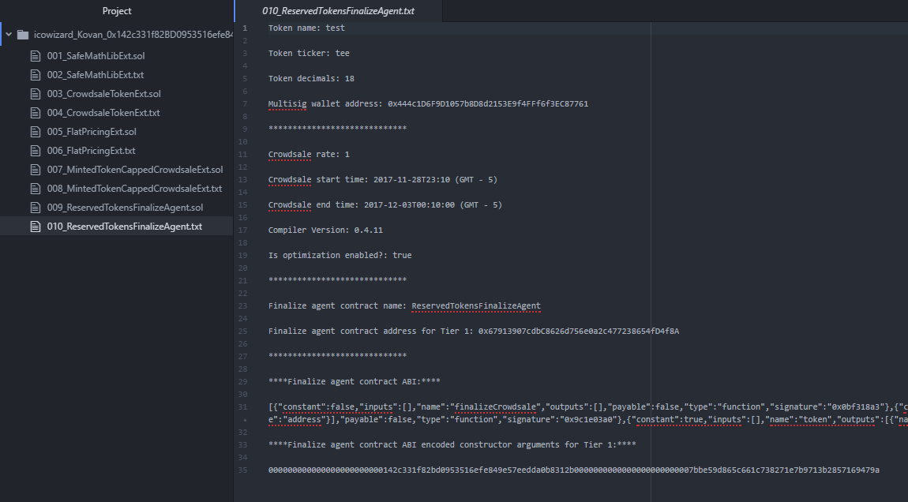908x502 pixels.
Task: Click the file icon beside 009_ReservedTokensFinalizeAgent.sol
Action: pyautogui.click(x=36, y=208)
